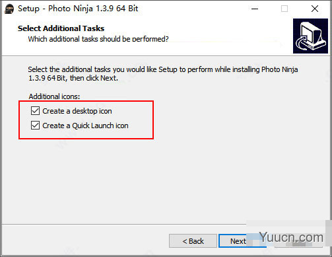
Task: Click the "Setup - Photo Ninja 1.3.9 64 Bit" title
Action: click(x=78, y=9)
